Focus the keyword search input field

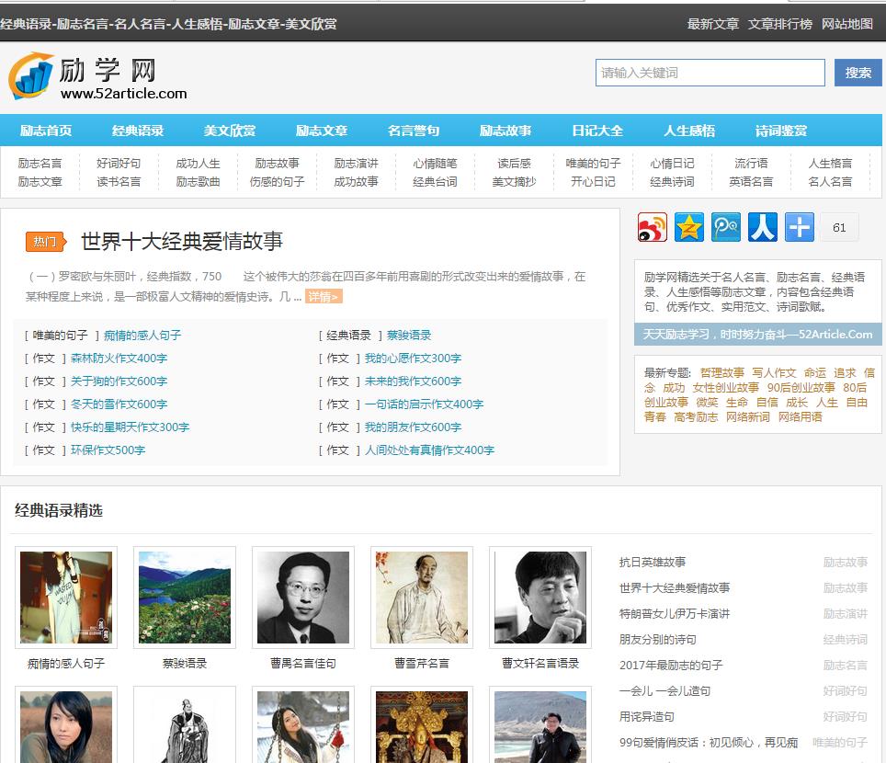710,73
